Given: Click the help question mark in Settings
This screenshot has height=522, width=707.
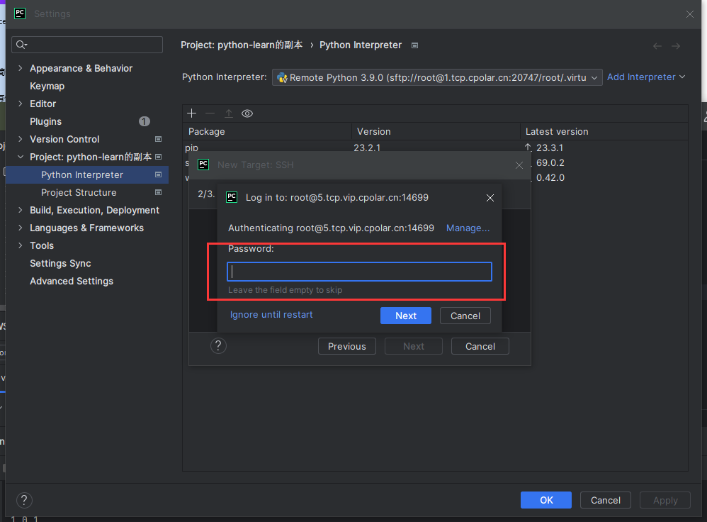Looking at the screenshot, I should click(24, 500).
